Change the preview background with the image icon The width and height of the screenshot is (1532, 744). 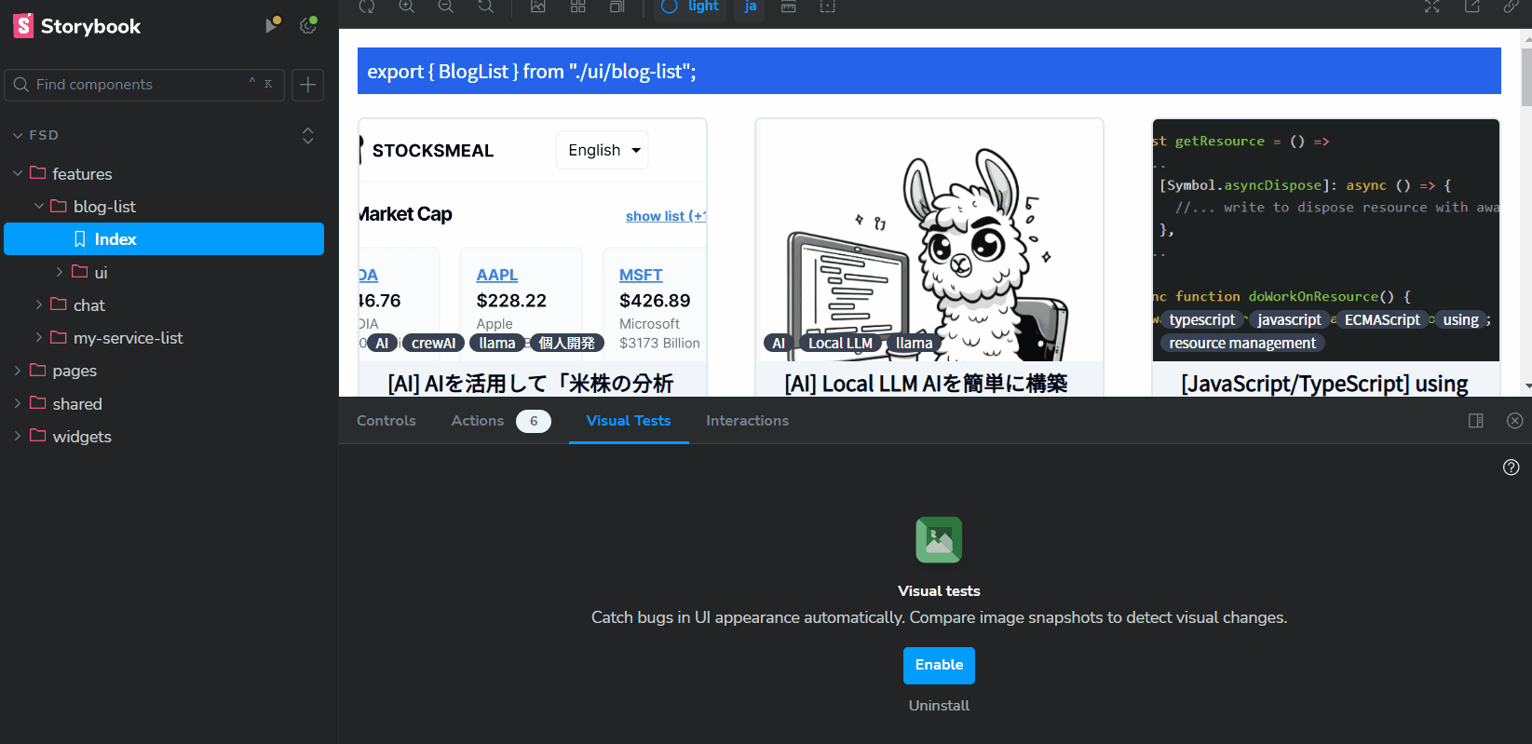538,7
